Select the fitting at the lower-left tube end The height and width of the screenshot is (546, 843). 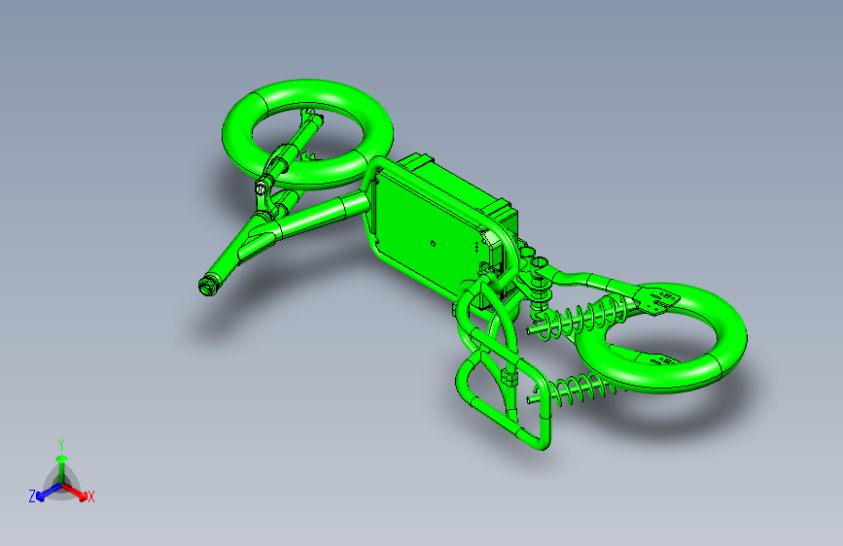click(x=207, y=285)
